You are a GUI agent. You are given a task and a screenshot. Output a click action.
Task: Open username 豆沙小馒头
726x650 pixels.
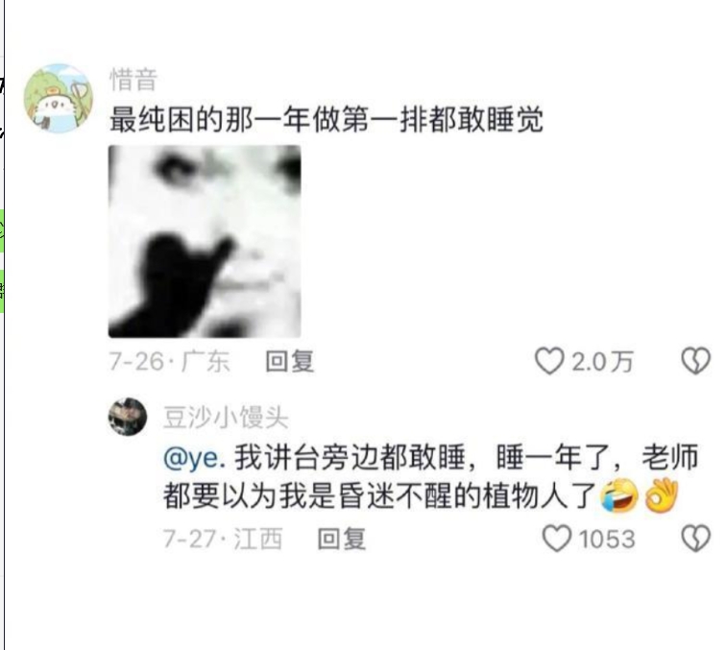pos(226,417)
